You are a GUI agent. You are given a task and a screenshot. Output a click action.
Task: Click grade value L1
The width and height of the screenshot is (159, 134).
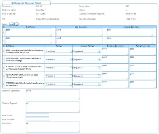coord(127,10)
